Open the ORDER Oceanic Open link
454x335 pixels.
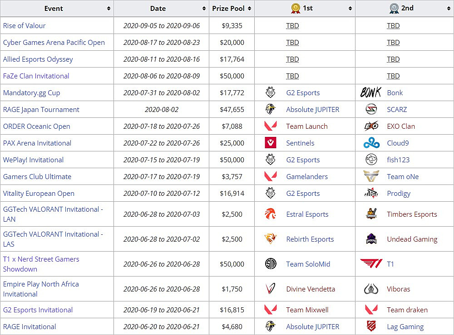pos(36,126)
